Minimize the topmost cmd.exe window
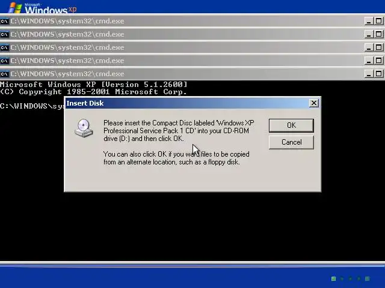The image size is (385, 288). tap(369, 21)
